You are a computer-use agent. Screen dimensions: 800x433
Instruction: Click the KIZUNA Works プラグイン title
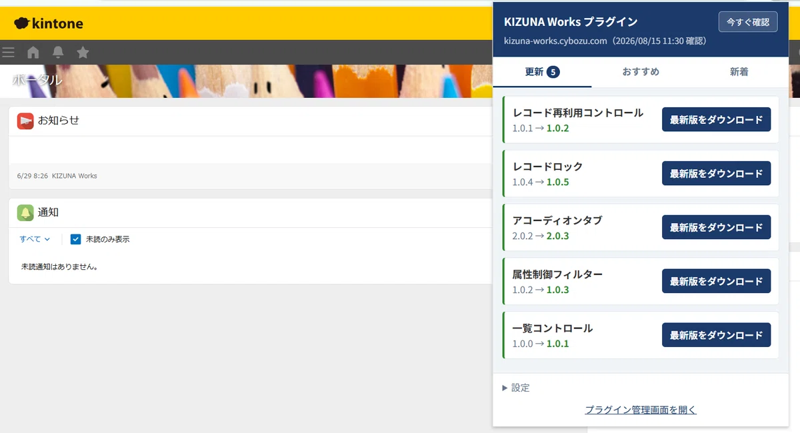click(571, 22)
